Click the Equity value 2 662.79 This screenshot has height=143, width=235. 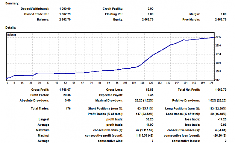[x=148, y=20]
